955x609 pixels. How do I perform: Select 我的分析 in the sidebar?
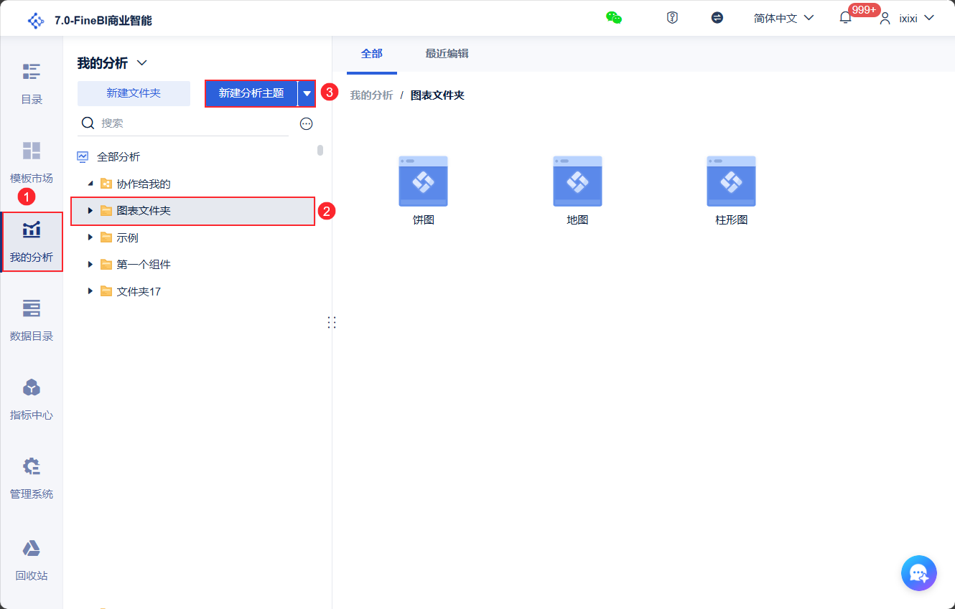coord(32,242)
